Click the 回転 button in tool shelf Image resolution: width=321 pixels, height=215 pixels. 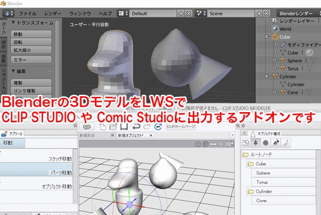(31, 42)
